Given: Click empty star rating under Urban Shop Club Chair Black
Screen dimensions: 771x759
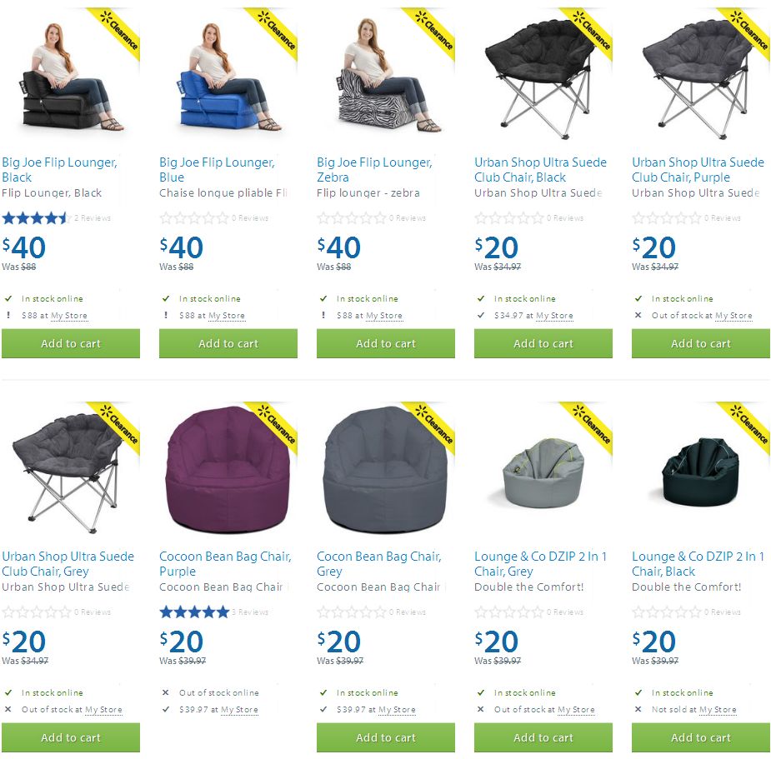Looking at the screenshot, I should [509, 217].
